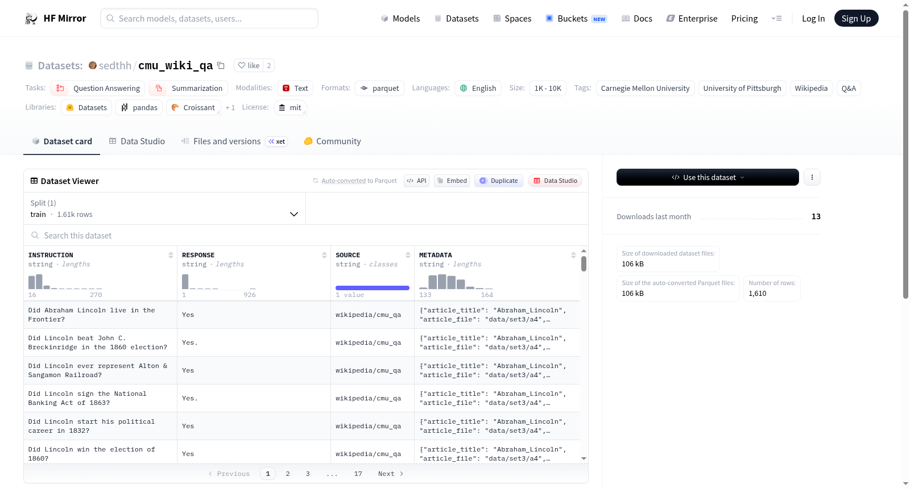Screen dimensions: 910x489
Task: Click the INSTRUCTION lengths histogram
Action: [65, 282]
